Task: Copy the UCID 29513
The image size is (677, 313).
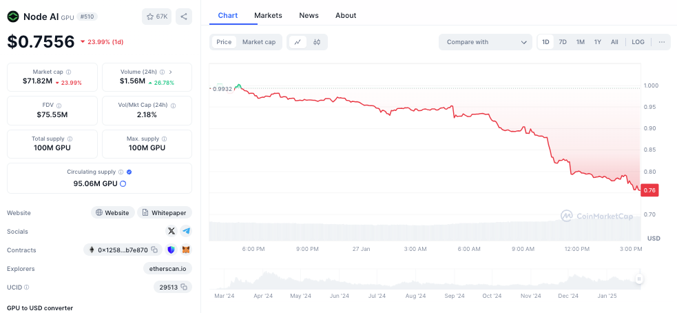Action: pos(184,287)
